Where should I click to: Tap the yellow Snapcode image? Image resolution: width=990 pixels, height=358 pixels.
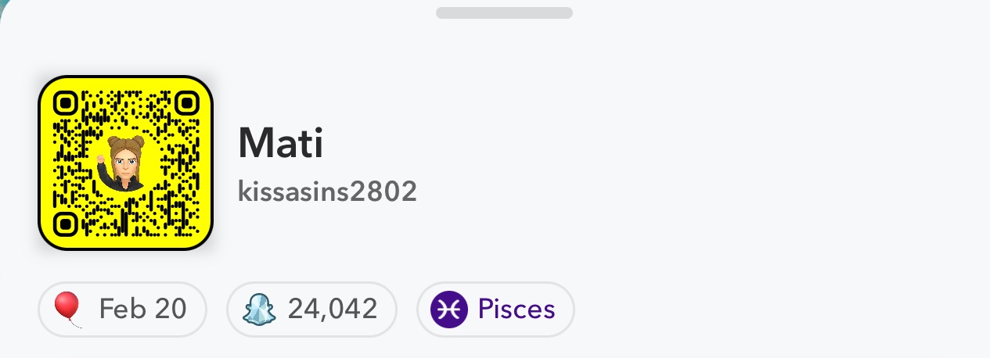click(126, 163)
